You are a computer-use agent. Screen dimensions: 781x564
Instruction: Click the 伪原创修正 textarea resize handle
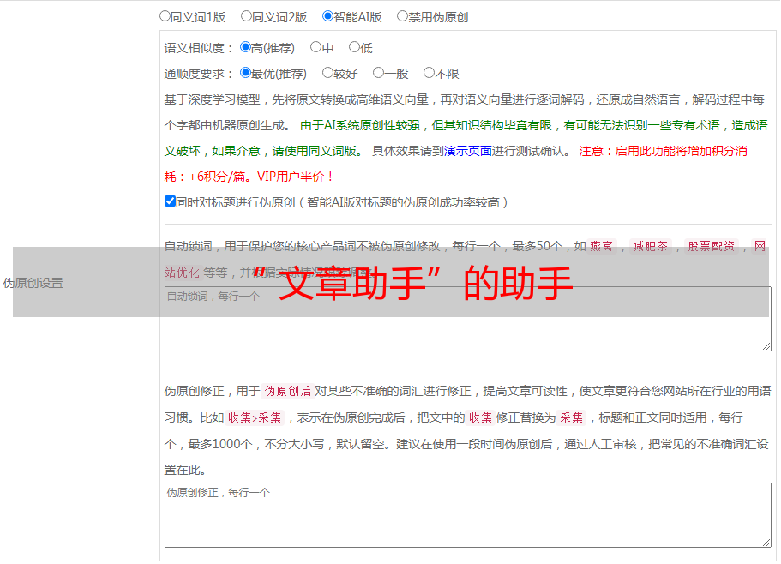pos(766,542)
